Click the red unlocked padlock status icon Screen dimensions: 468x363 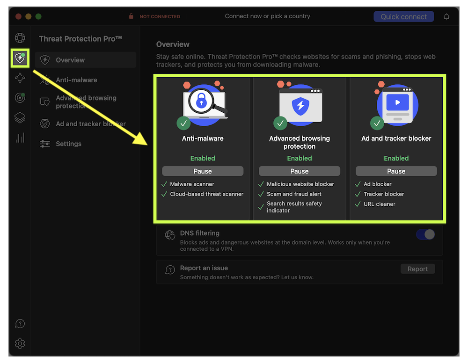point(131,16)
